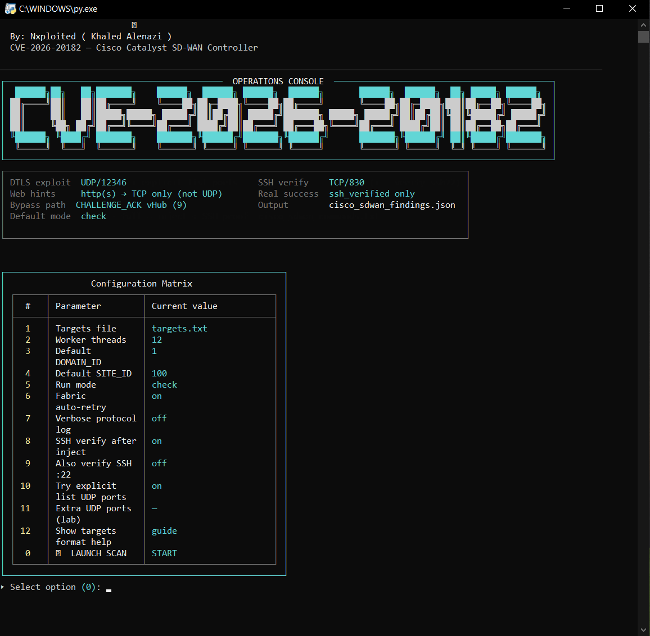Click the 'START' value text
The width and height of the screenshot is (650, 636).
[164, 553]
